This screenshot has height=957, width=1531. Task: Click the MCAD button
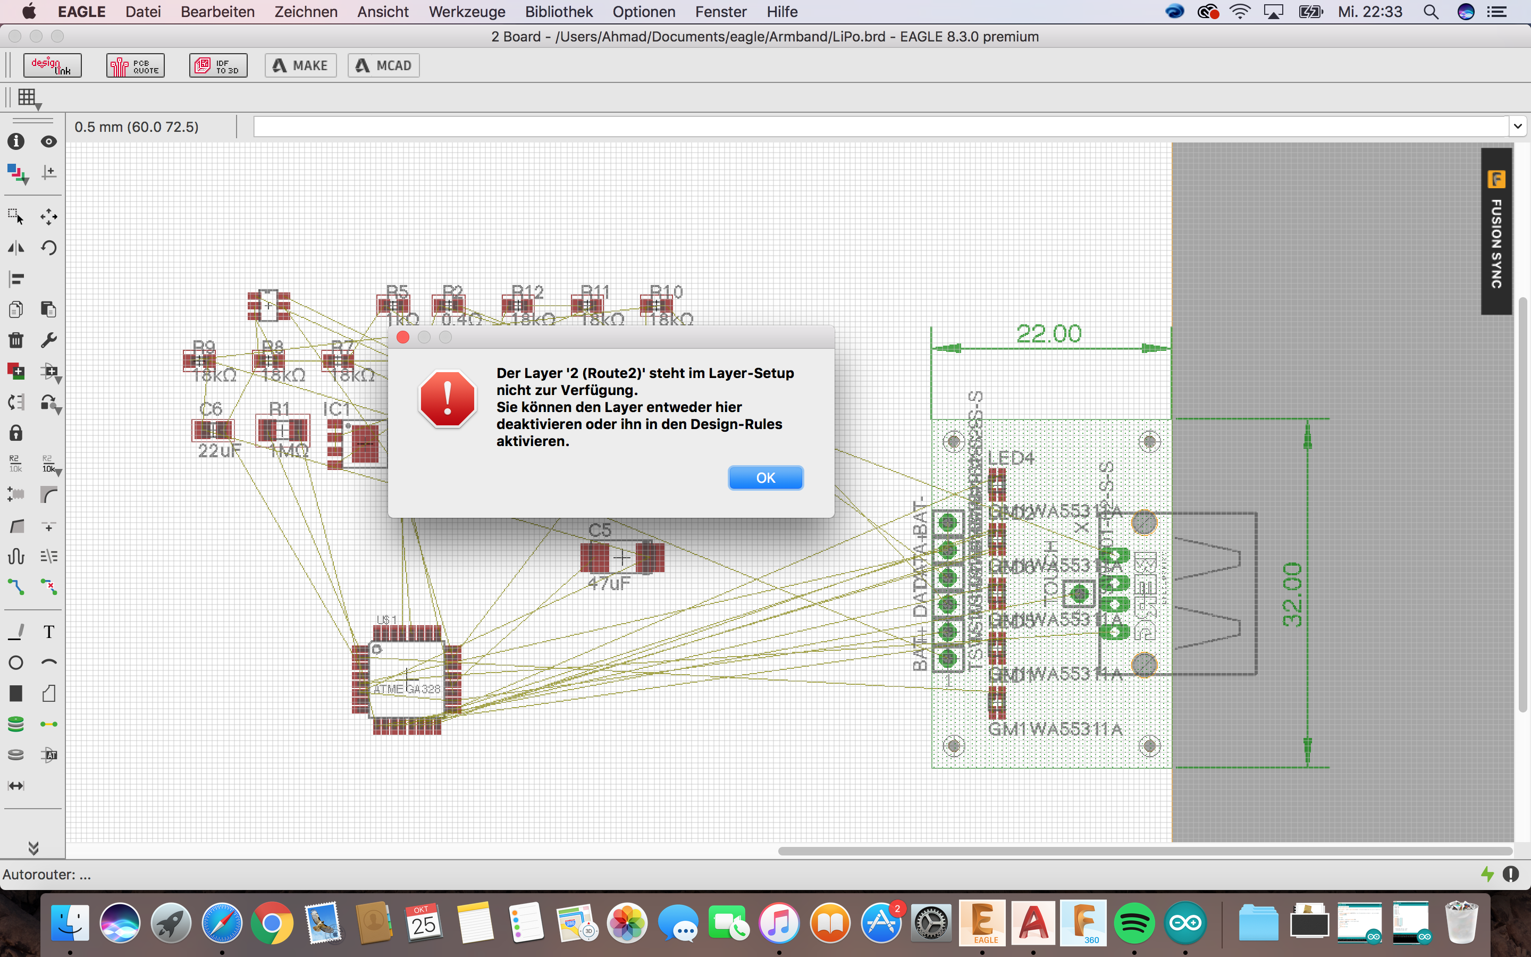(383, 65)
